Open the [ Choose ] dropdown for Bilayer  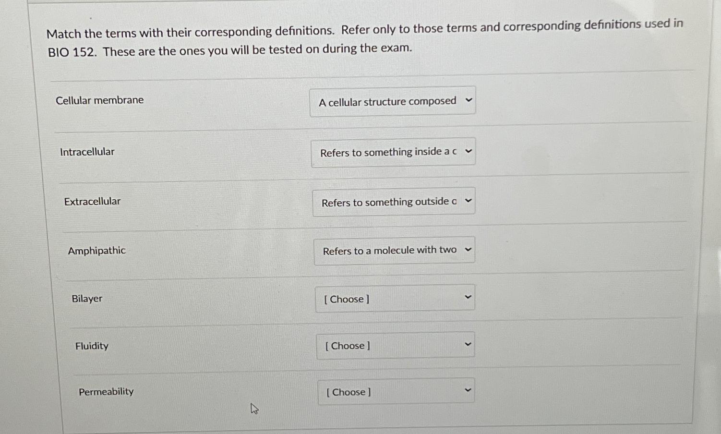click(395, 298)
